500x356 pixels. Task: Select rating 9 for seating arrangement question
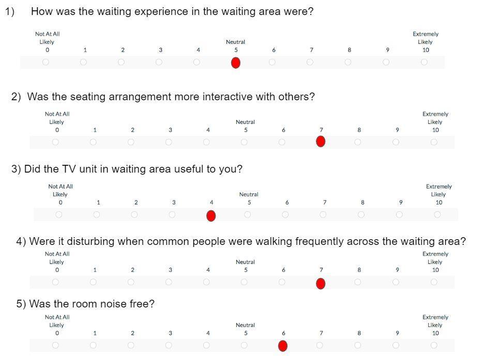pos(396,142)
